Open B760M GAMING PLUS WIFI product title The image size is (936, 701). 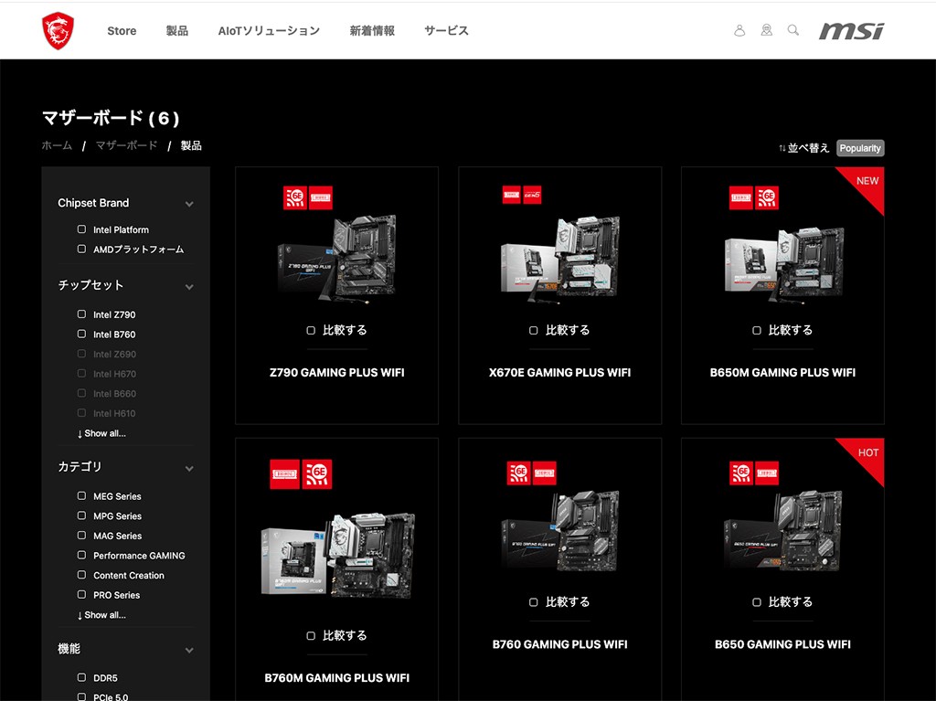click(336, 678)
